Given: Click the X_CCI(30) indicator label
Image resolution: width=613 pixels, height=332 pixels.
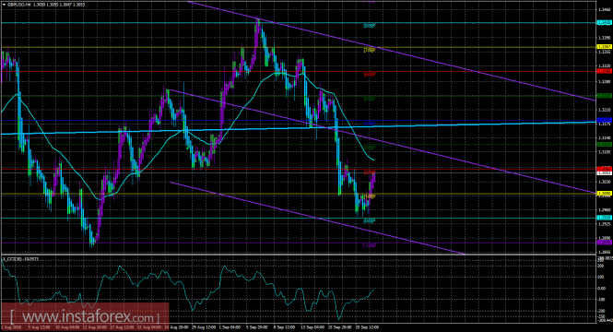Looking at the screenshot, I should pos(20,259).
